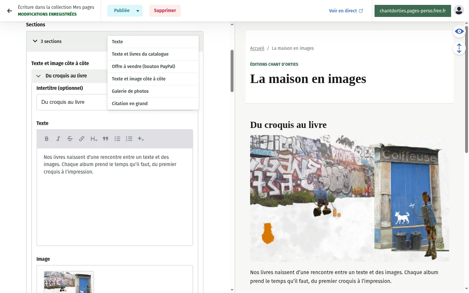The image size is (469, 293).
Task: Create a bulleted list
Action: click(117, 139)
